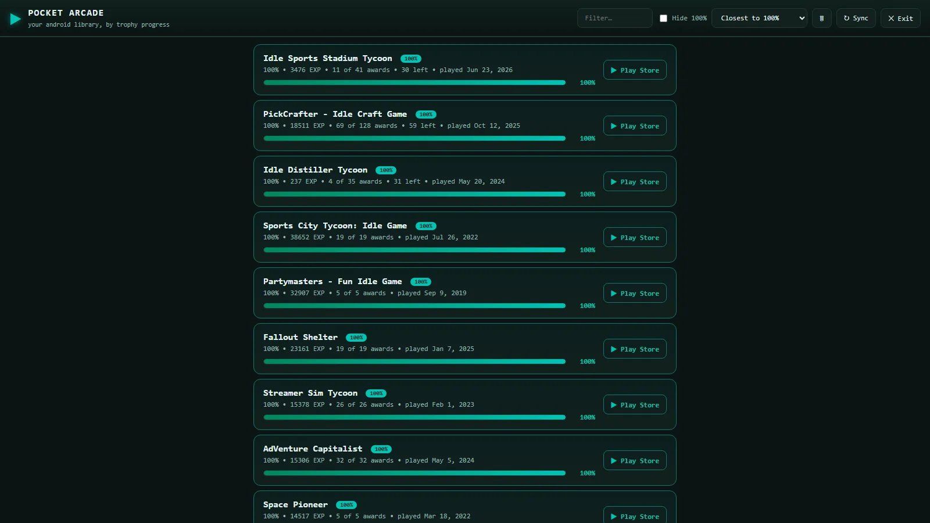This screenshot has height=523, width=930.
Task: Click the 100% badge beside Fallout Shelter
Action: pos(356,338)
